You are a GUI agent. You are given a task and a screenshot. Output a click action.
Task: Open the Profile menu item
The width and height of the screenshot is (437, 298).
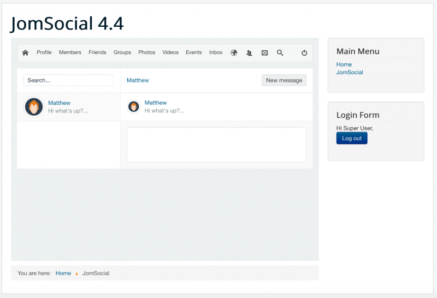pos(44,52)
